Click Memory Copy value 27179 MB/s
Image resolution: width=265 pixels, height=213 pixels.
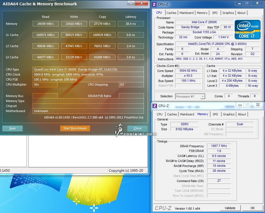tap(102, 24)
